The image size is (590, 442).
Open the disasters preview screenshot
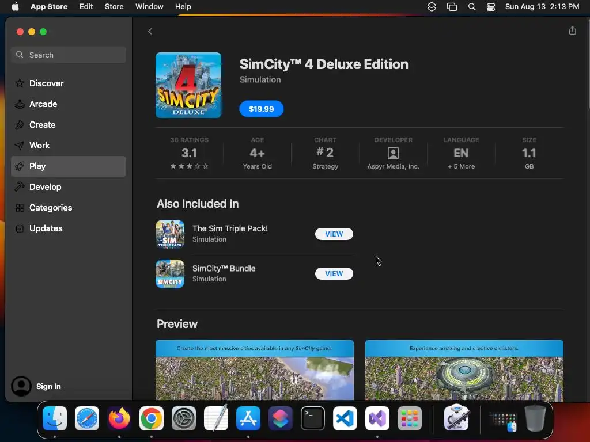[464, 370]
